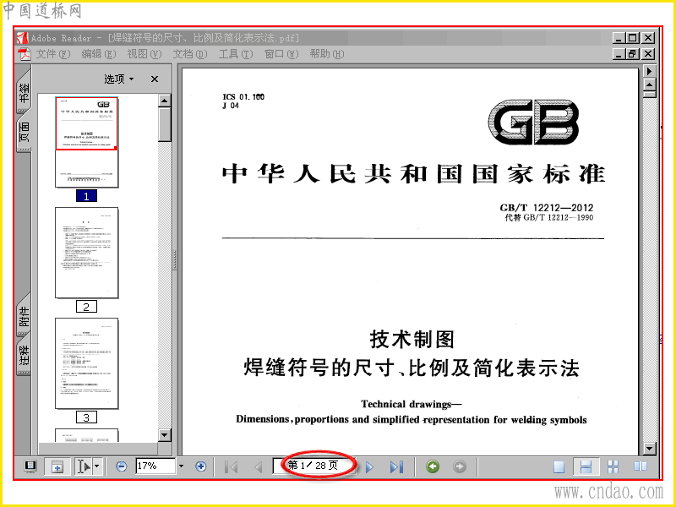
Task: Click the 17% zoom value field
Action: (156, 466)
